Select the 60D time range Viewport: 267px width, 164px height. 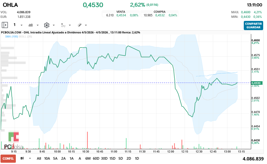point(96,159)
